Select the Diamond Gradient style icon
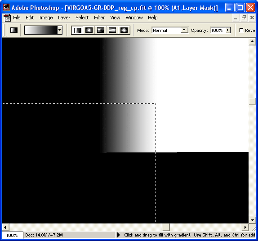The image size is (258, 241). (124, 30)
